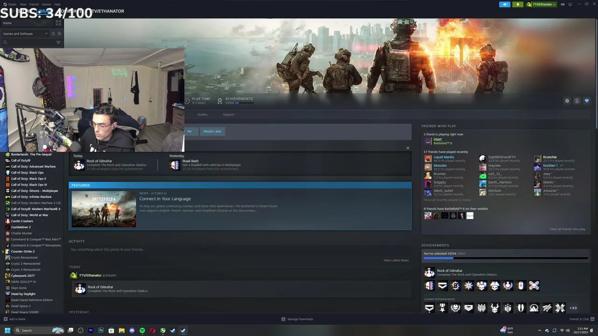Open the Friends menu

pos(34,4)
